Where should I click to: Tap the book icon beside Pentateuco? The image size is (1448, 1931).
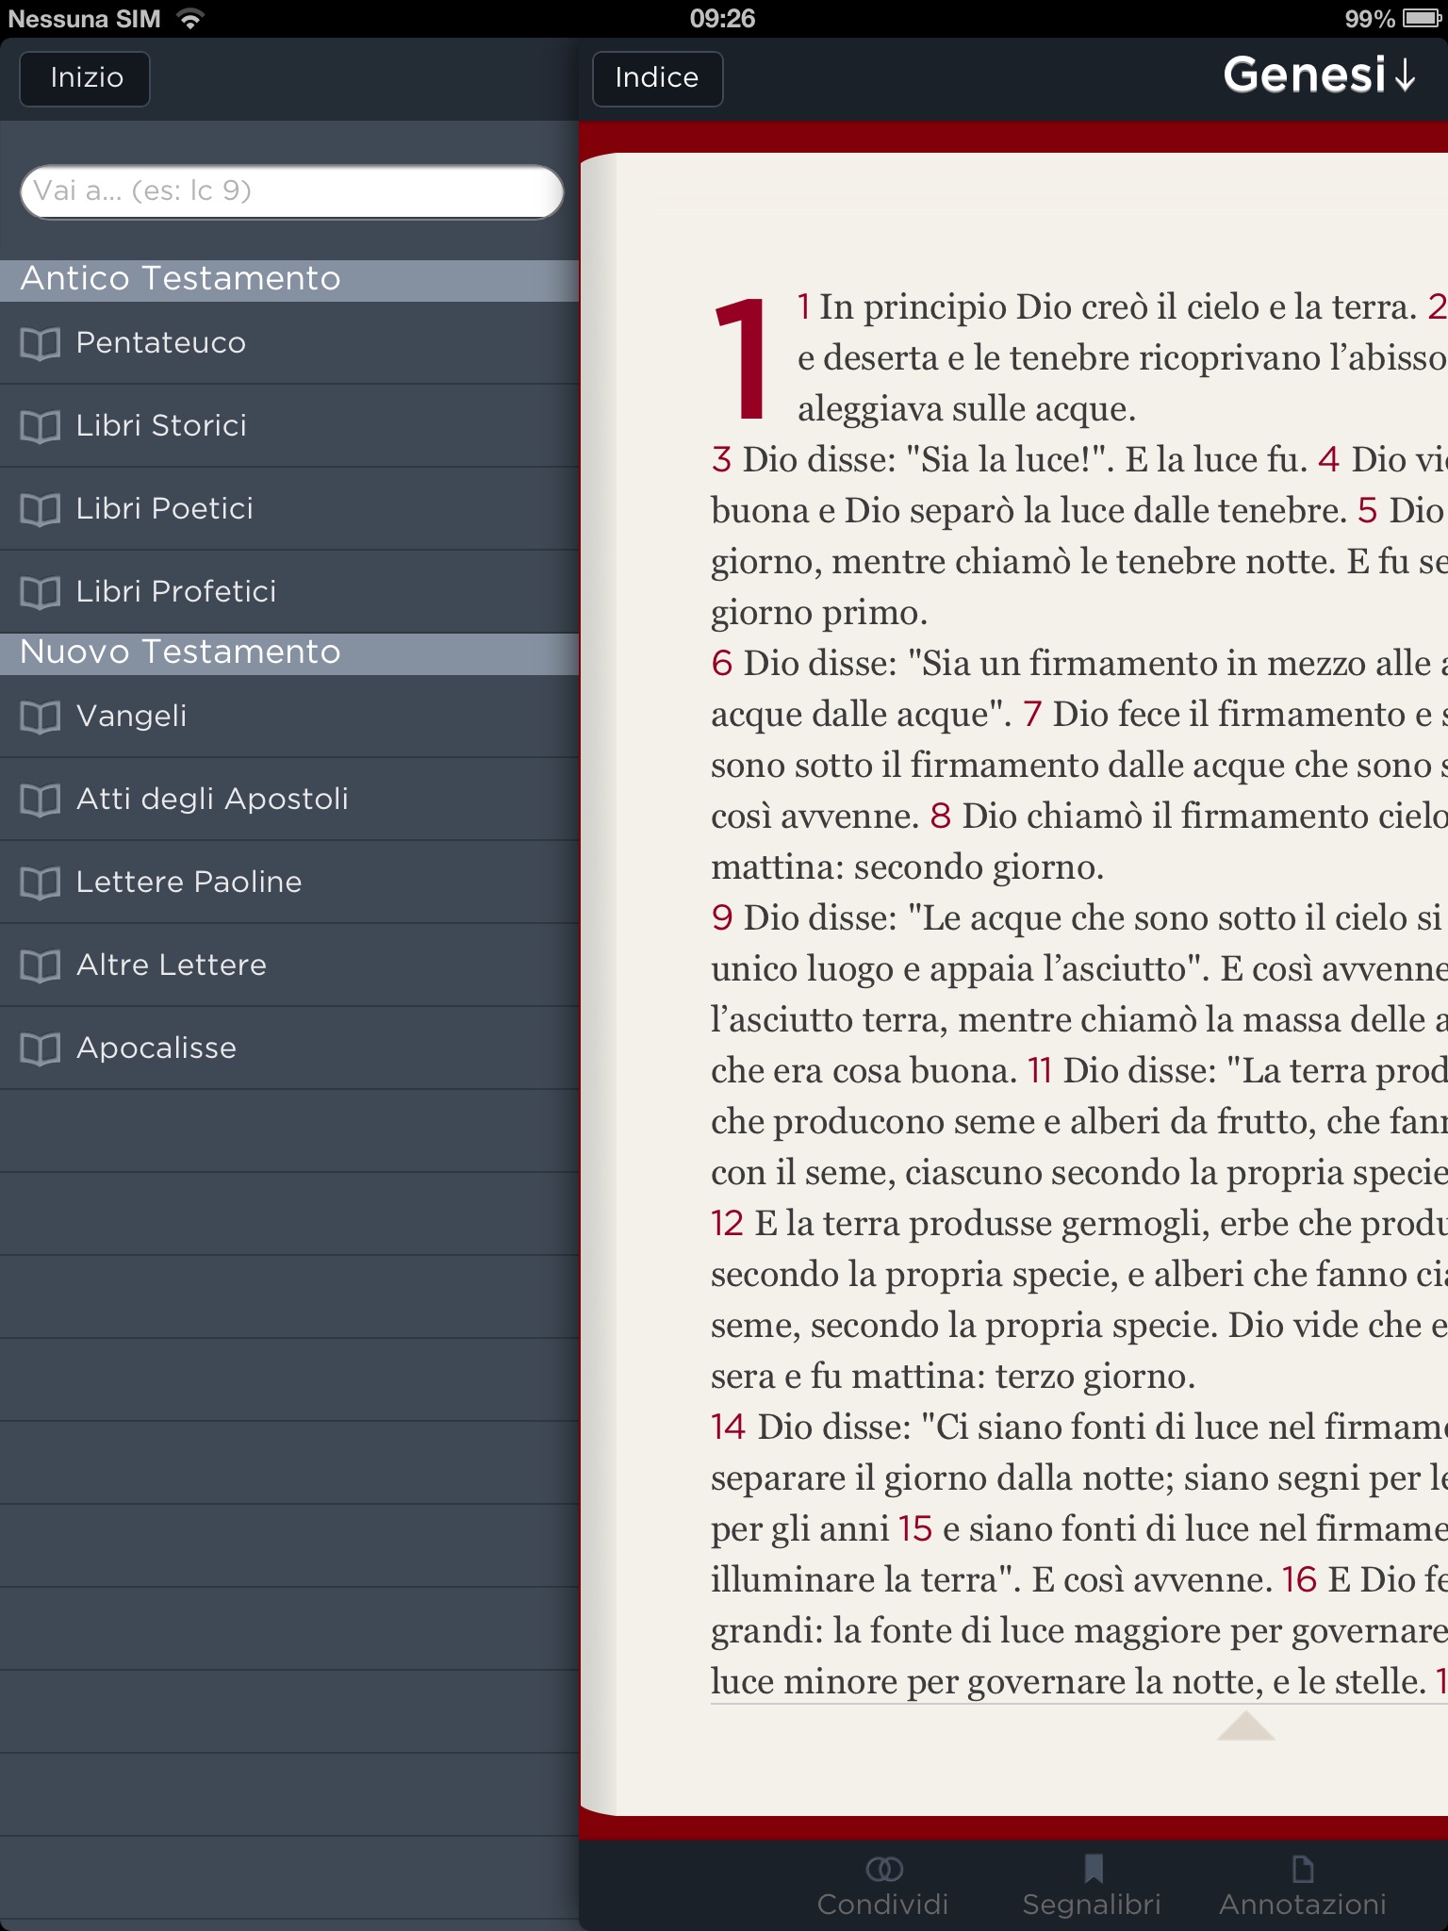(40, 343)
